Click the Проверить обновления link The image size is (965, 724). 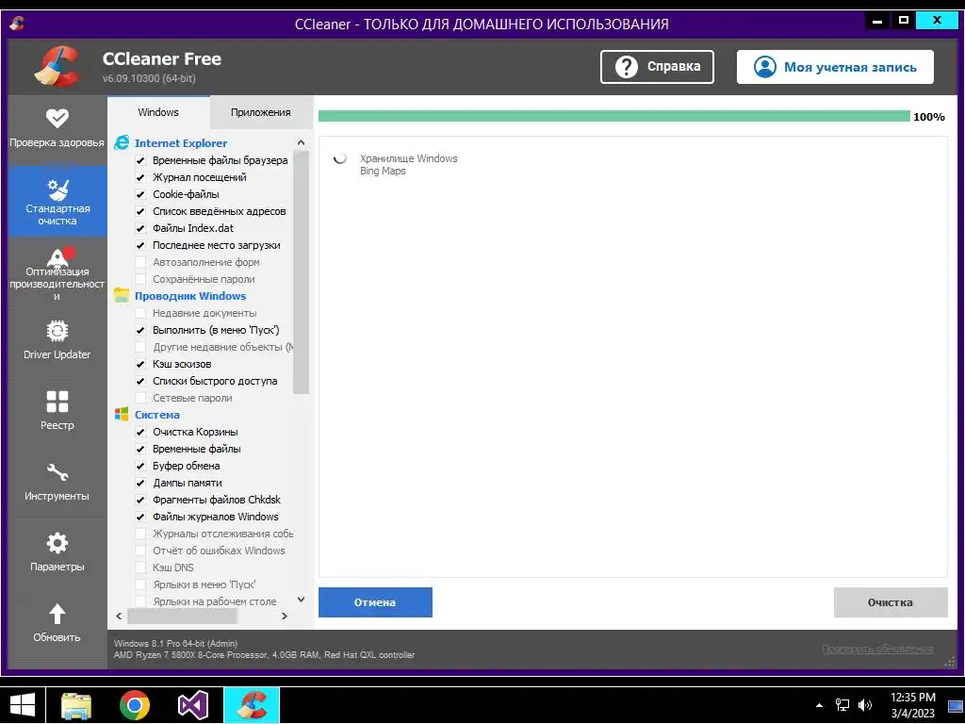tap(877, 649)
